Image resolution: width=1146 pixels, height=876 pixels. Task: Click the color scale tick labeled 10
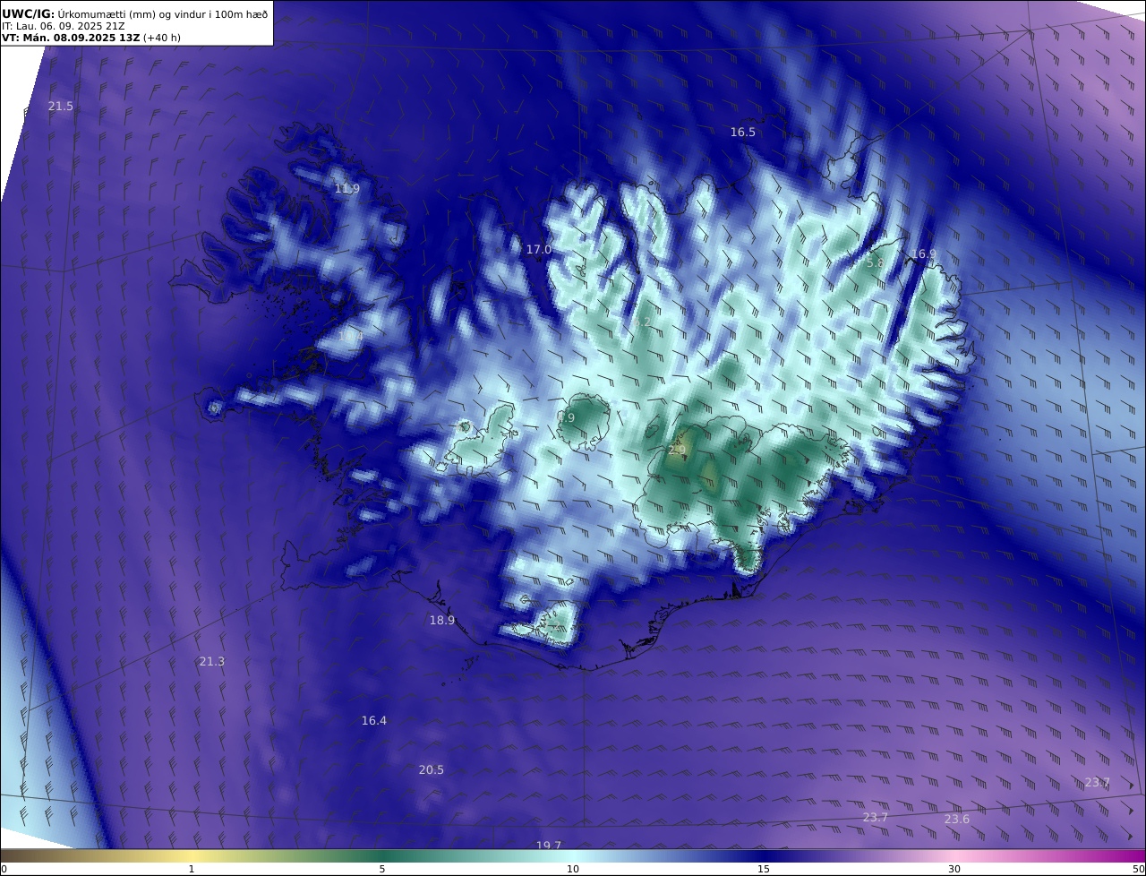click(573, 869)
